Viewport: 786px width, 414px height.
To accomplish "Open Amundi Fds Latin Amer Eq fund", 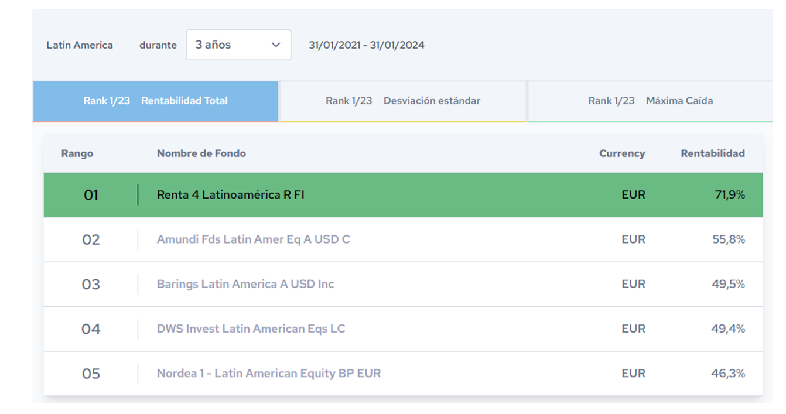I will tap(253, 239).
